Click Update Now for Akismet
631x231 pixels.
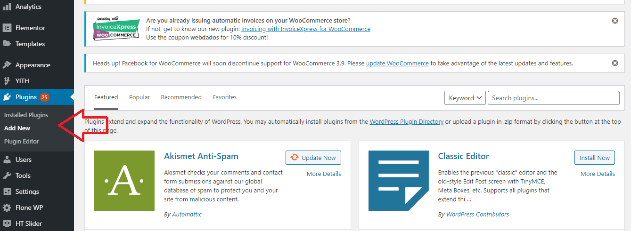tap(313, 158)
